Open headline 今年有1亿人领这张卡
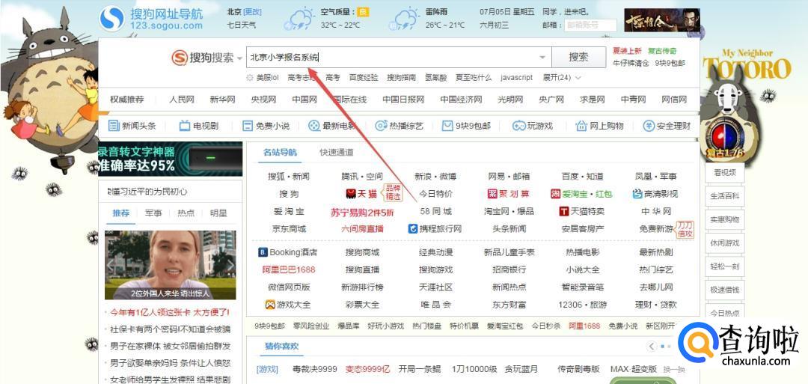808x384 pixels. point(170,312)
